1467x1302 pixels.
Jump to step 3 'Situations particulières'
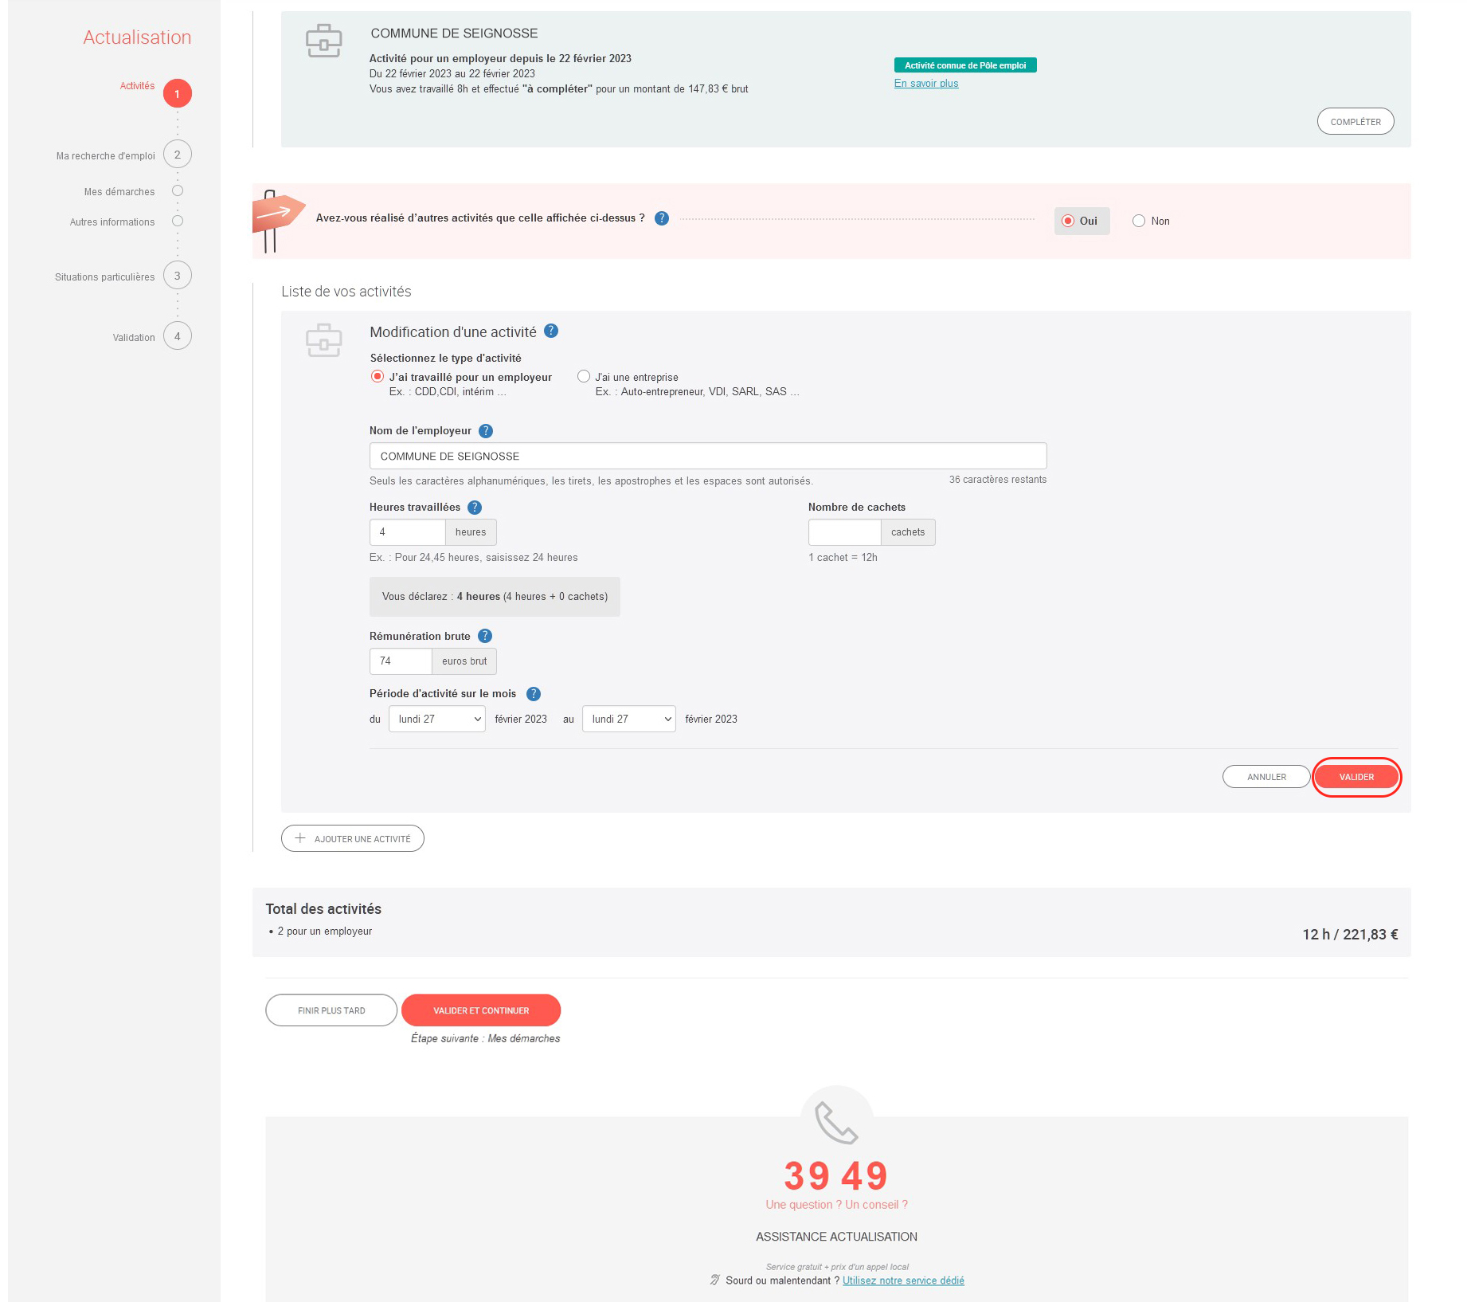[x=178, y=276]
